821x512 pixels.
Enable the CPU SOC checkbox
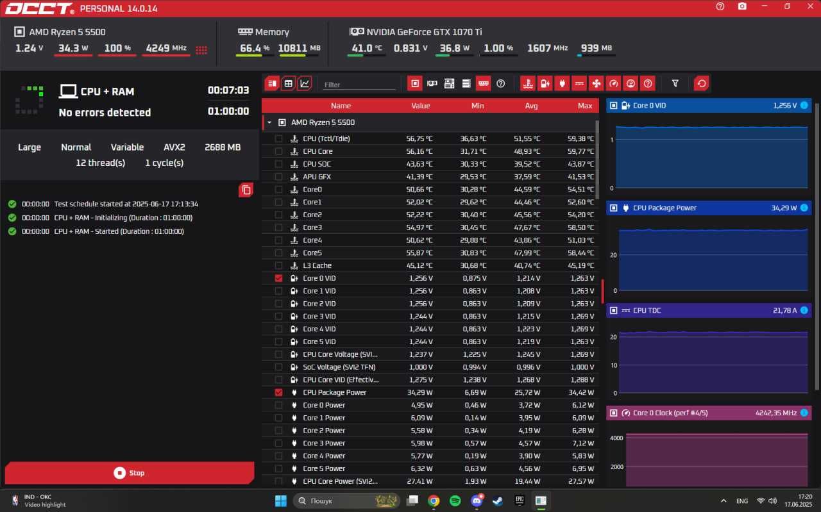tap(278, 164)
